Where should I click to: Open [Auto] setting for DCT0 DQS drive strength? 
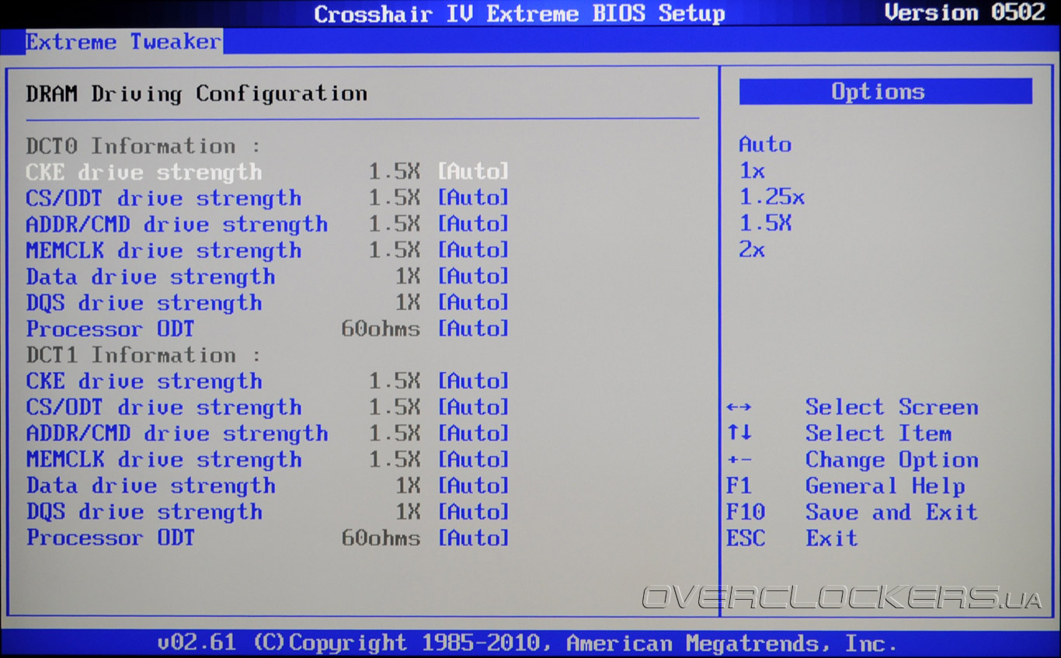473,302
